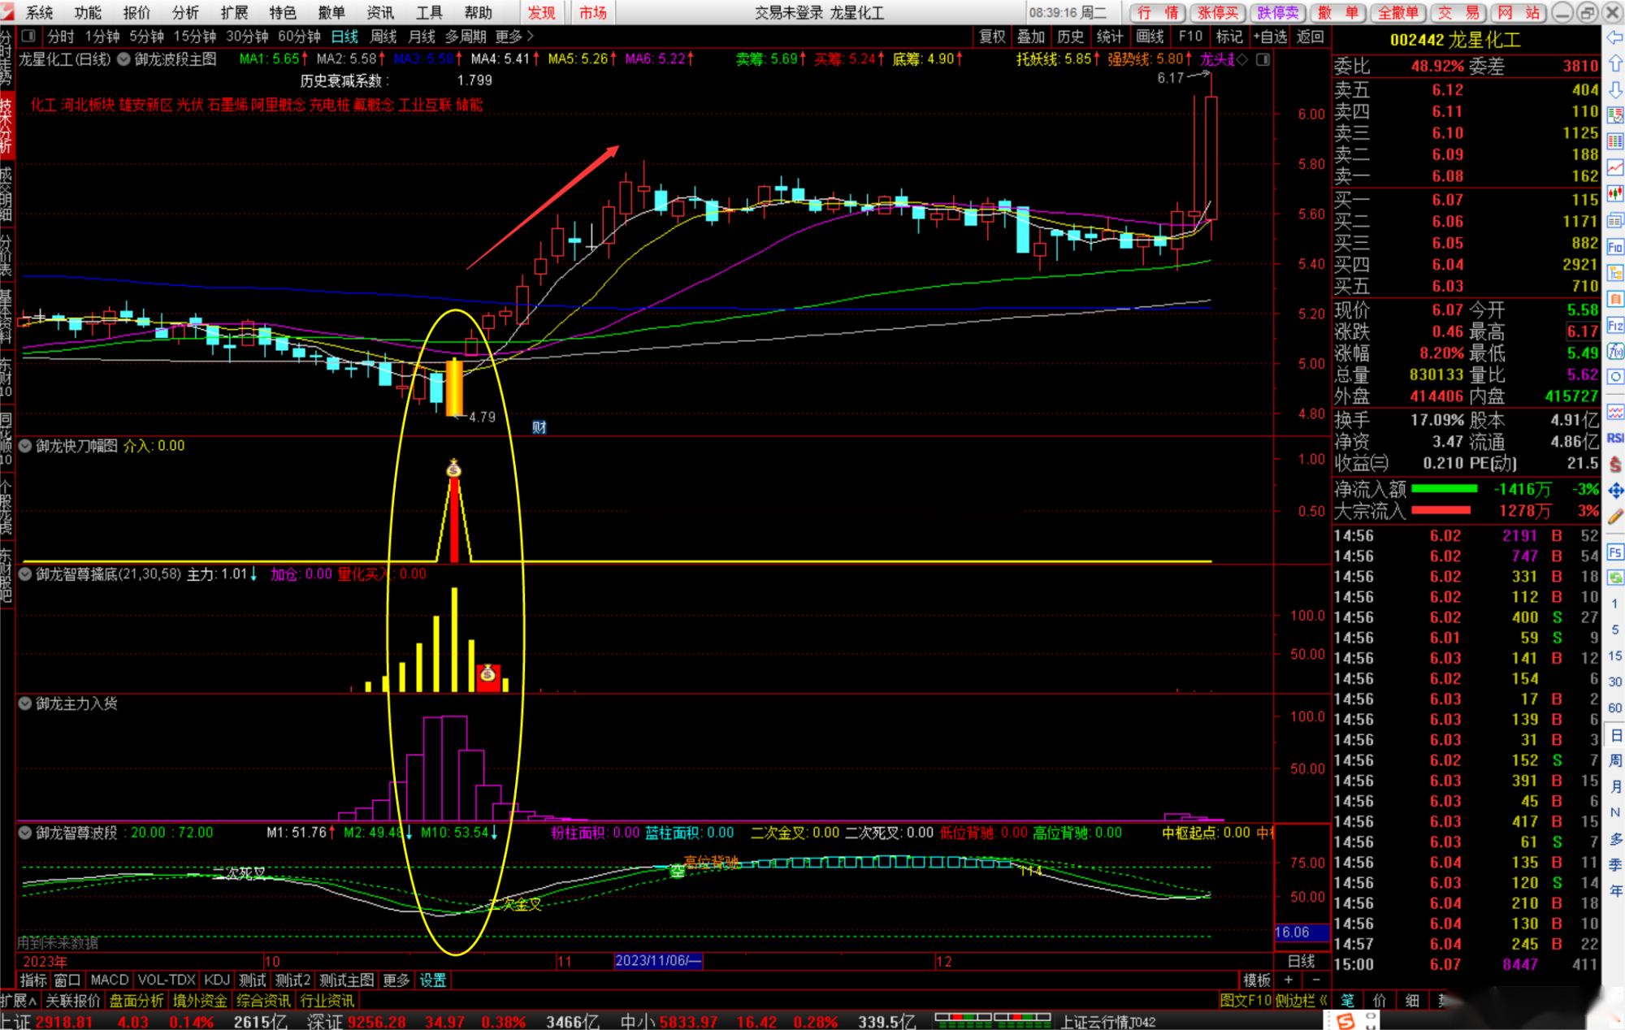
Task: Open the 御龙波段主图 indicator dropdown circle
Action: (x=123, y=59)
